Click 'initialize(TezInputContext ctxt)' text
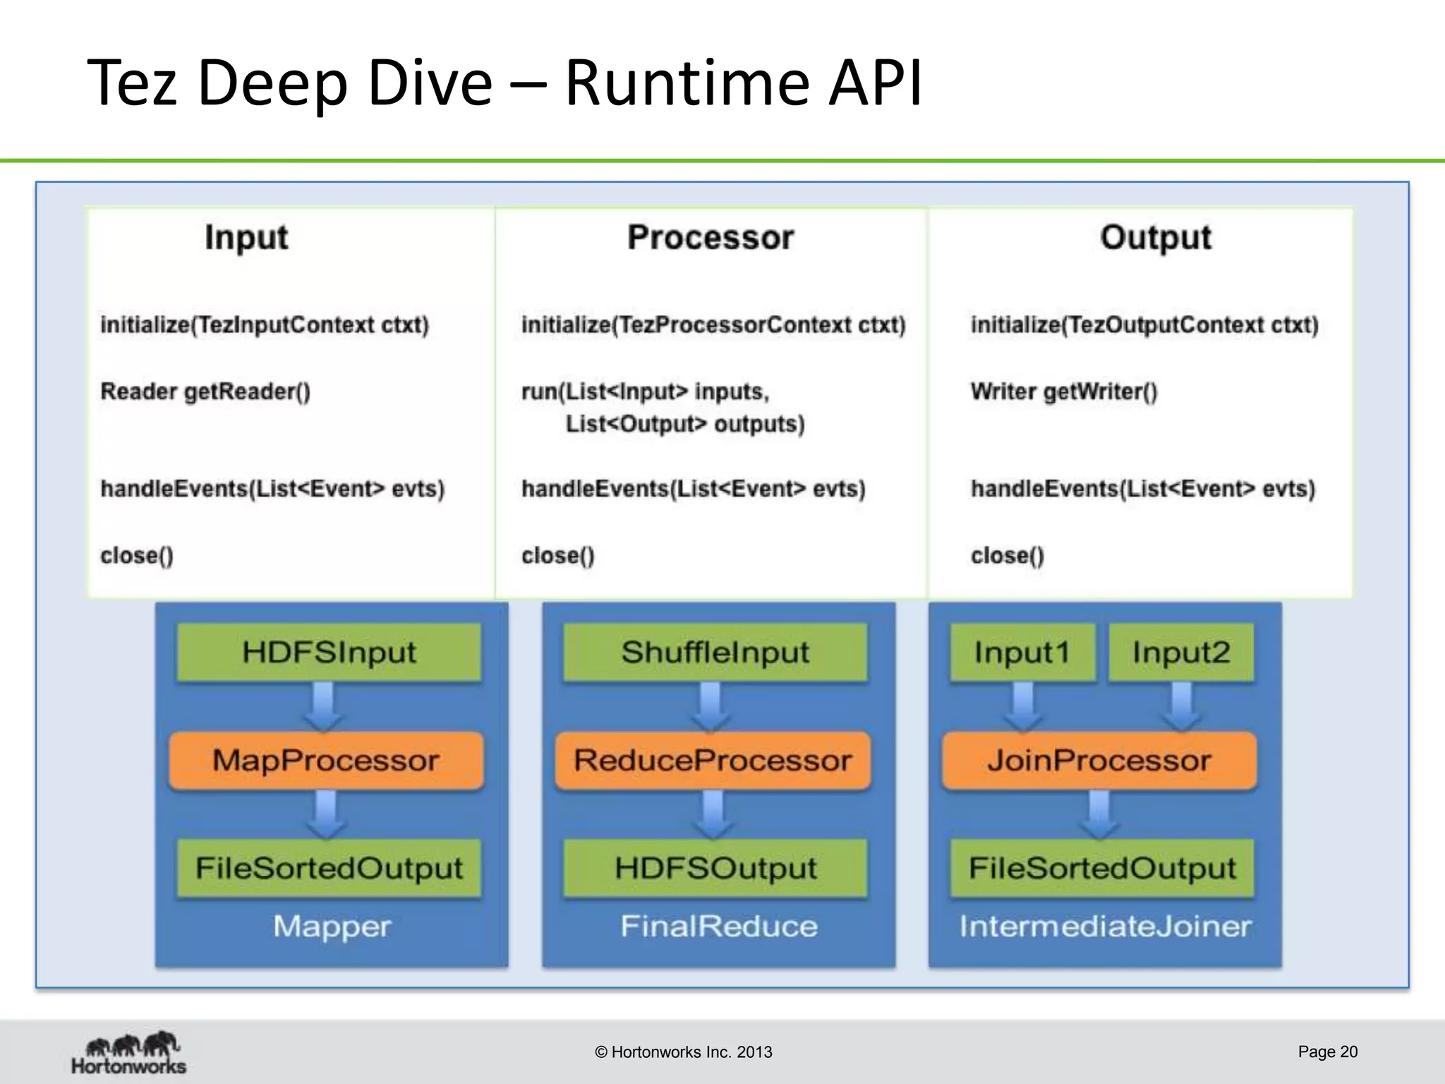 [265, 325]
